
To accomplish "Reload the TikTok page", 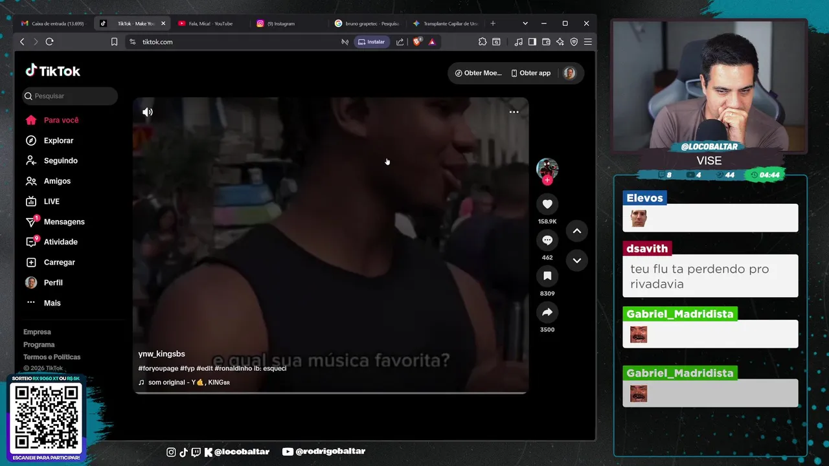I will pyautogui.click(x=49, y=41).
